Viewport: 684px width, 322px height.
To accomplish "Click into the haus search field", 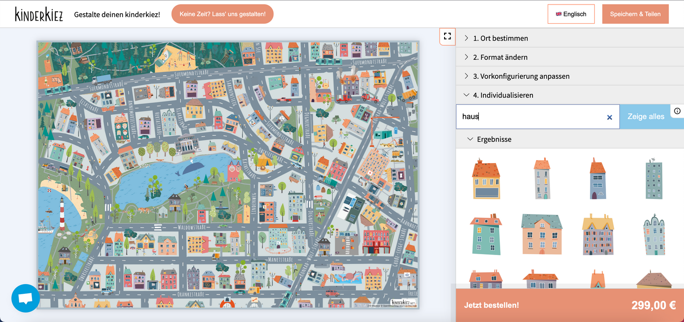I will pos(529,117).
